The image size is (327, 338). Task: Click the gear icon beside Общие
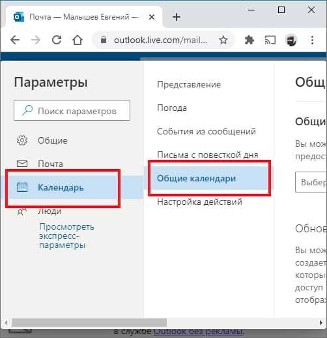22,140
